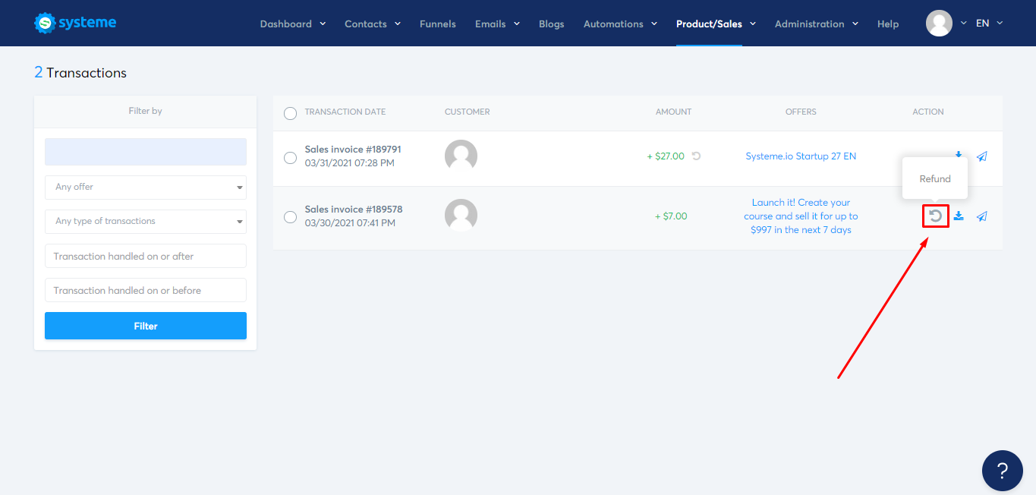Image resolution: width=1036 pixels, height=495 pixels.
Task: Open the help question mark bubble
Action: tap(1002, 471)
